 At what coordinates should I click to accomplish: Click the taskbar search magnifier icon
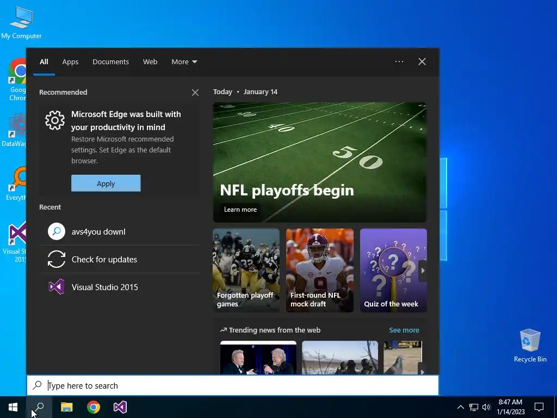39,407
